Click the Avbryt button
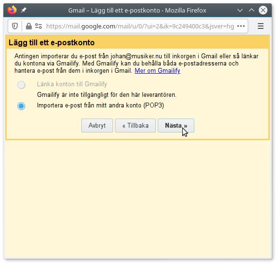 97,126
